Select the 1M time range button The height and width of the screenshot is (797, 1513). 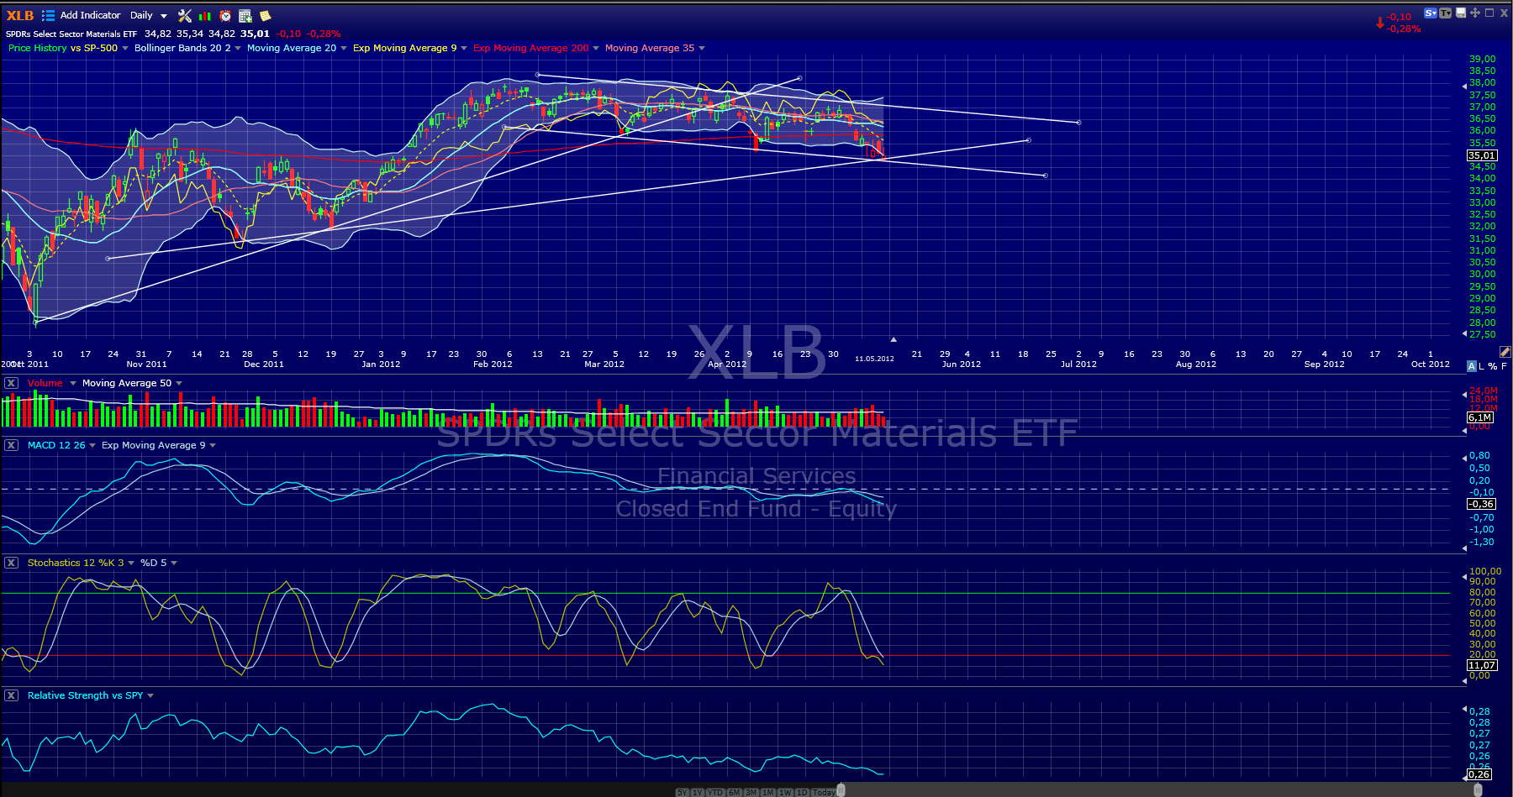[768, 792]
